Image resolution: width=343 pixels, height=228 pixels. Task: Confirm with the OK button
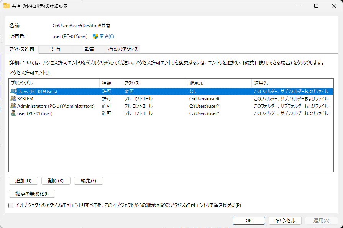[x=249, y=220]
